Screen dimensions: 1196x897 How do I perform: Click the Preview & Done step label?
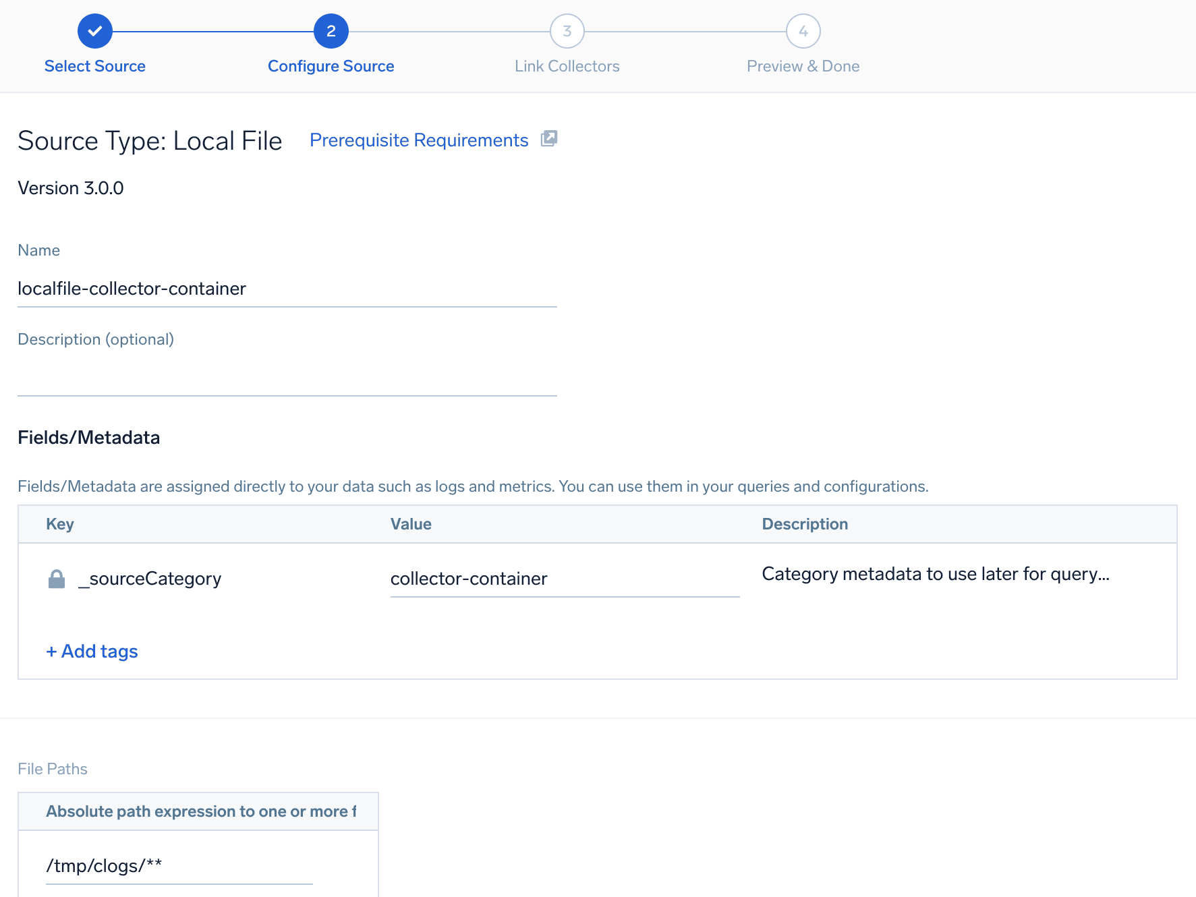click(x=803, y=65)
